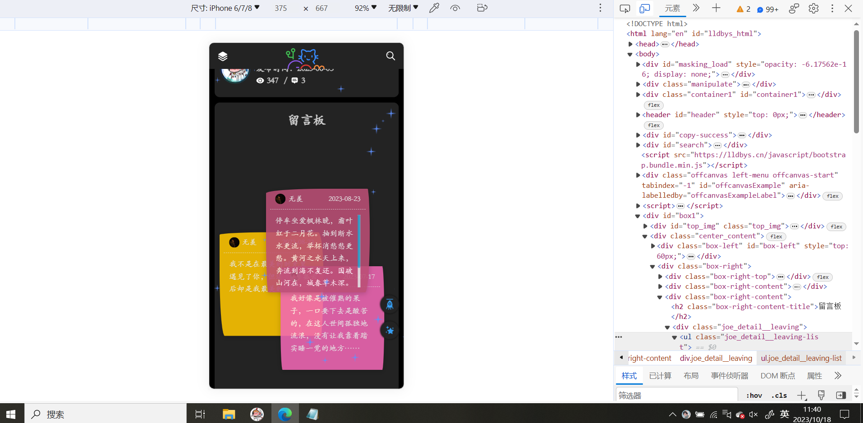Screen dimensions: 863x423
Task: Open the device toolbar more options menu
Action: tap(600, 8)
